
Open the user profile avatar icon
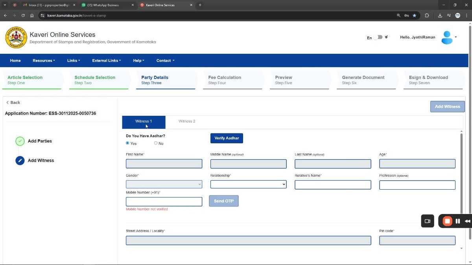tap(447, 37)
